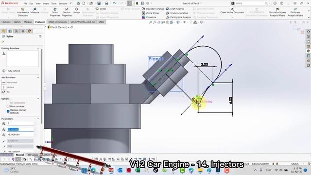Image resolution: width=311 pixels, height=175 pixels.
Task: Click Zoom to Fit in view toolbar
Action: [x=150, y=22]
